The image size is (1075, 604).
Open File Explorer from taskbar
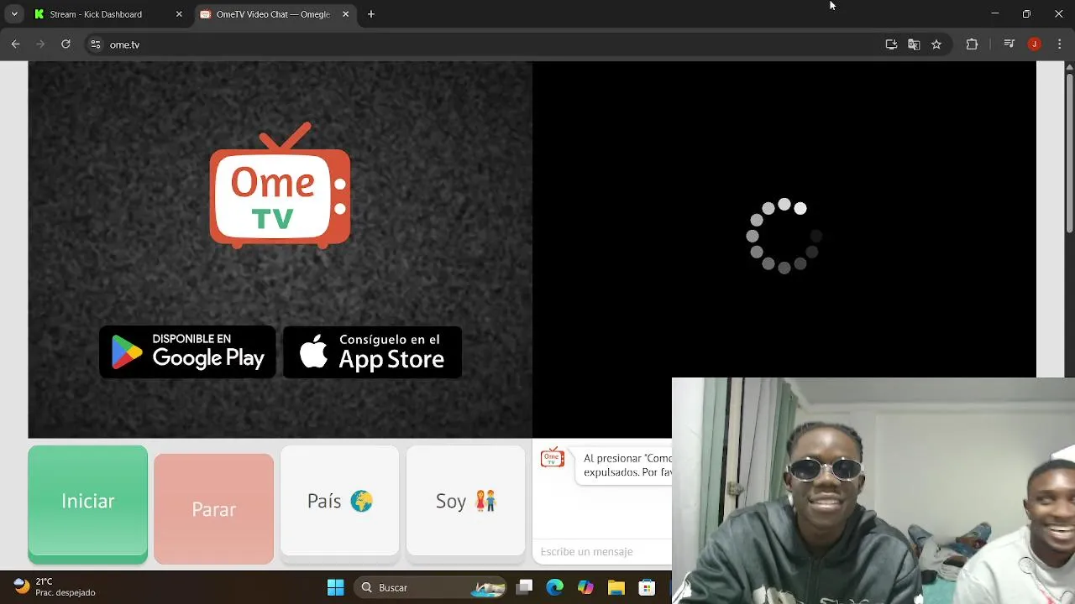click(616, 587)
